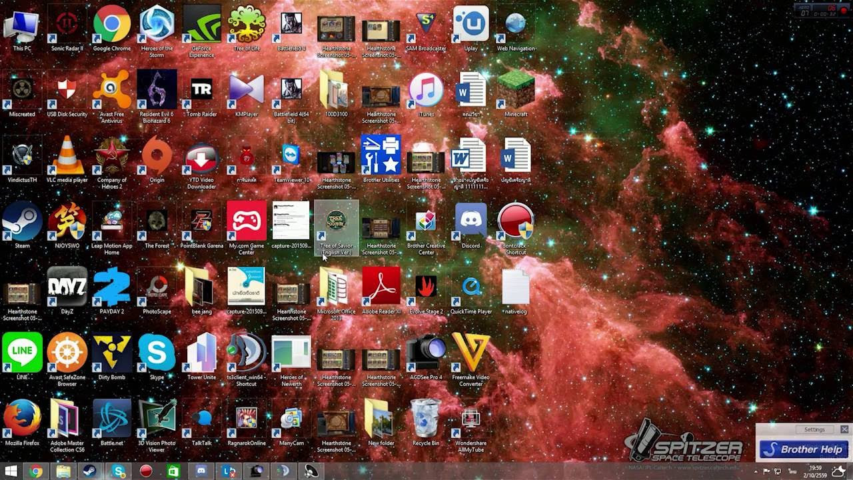Screen dimensions: 853x480
Task: Open Brother Creative Center shortcut
Action: click(x=426, y=221)
